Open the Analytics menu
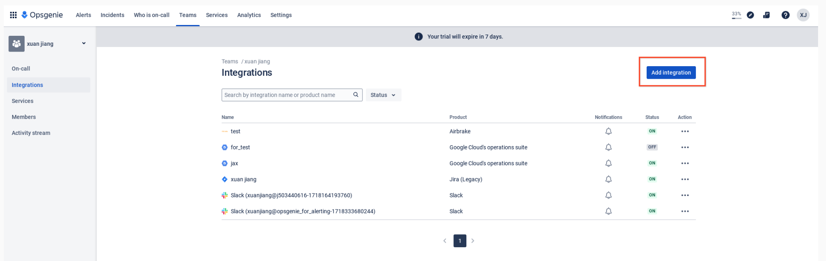 tap(249, 15)
